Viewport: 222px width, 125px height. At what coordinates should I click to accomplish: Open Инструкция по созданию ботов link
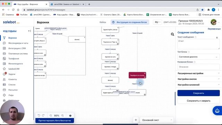coord(130,22)
